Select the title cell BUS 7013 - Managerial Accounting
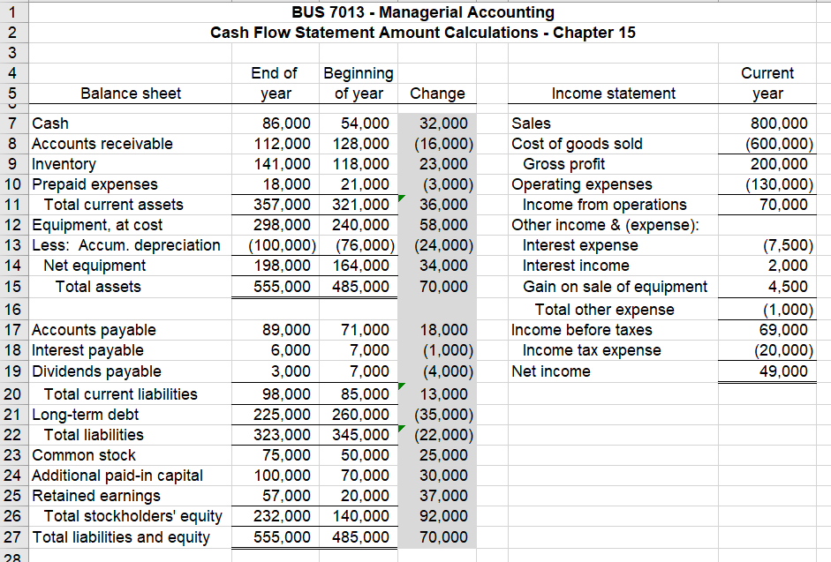Screen dimensions: 831x562 click(x=422, y=12)
